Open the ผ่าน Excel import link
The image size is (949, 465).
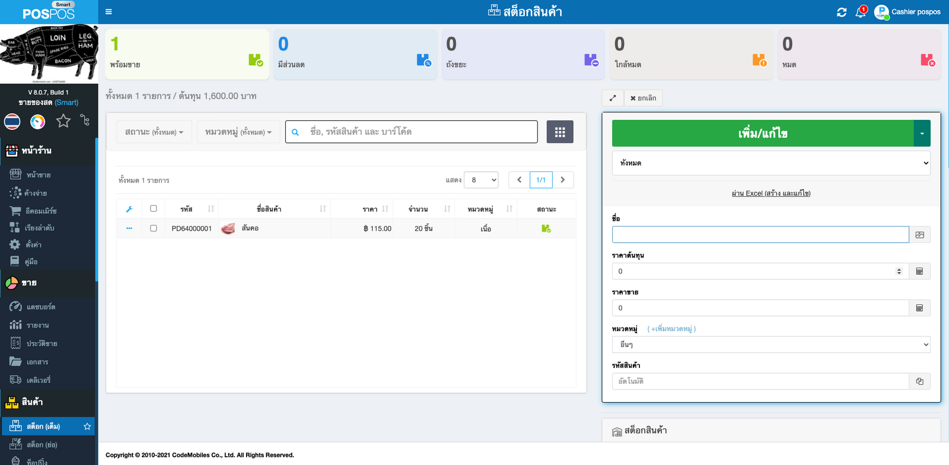click(x=771, y=193)
